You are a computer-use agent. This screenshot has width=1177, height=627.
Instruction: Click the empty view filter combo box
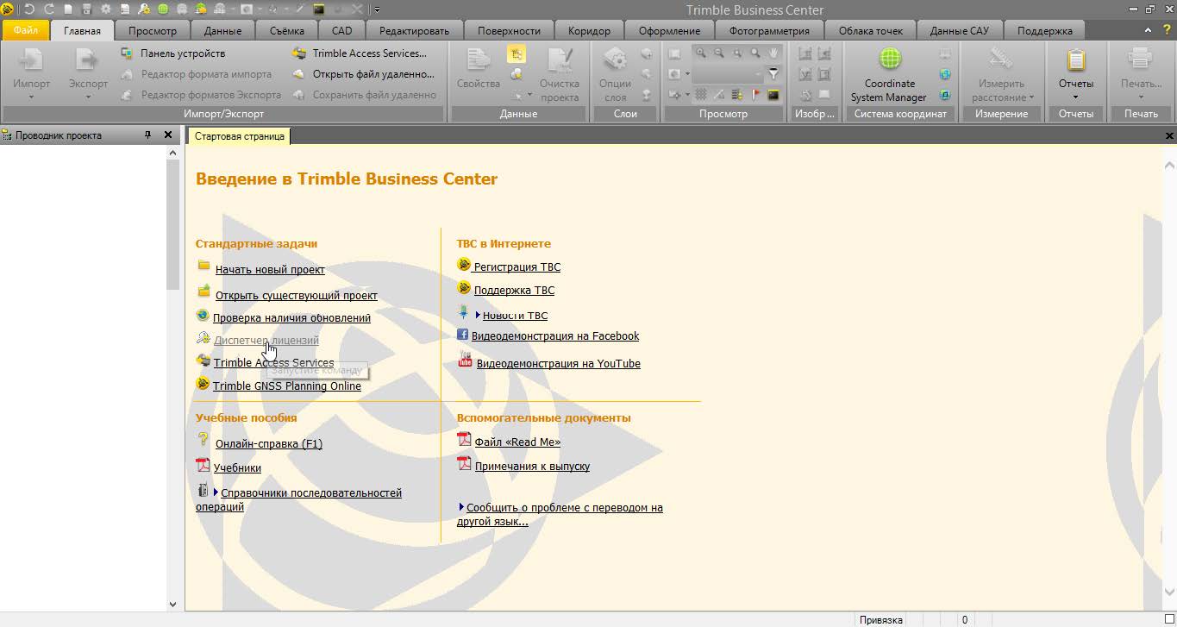click(728, 74)
